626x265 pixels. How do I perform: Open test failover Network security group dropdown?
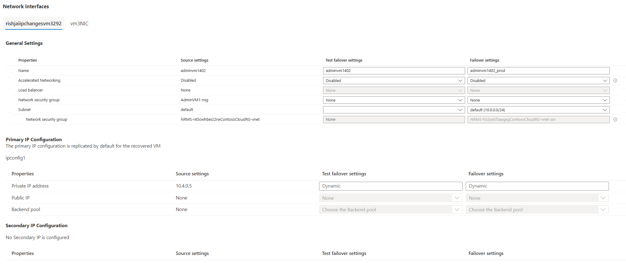(x=394, y=100)
